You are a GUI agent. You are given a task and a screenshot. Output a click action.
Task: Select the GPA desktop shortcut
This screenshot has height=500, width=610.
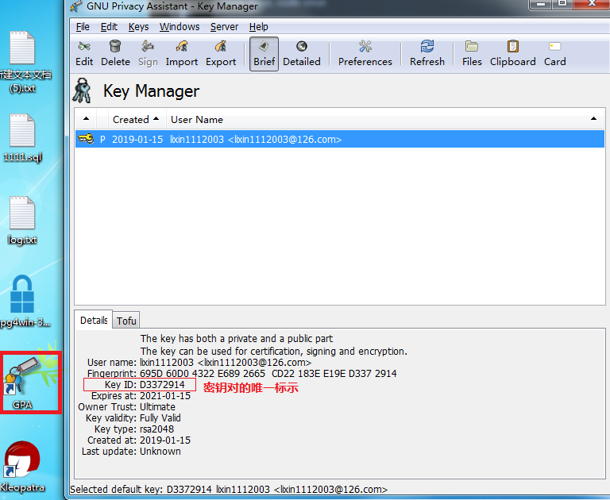point(24,383)
